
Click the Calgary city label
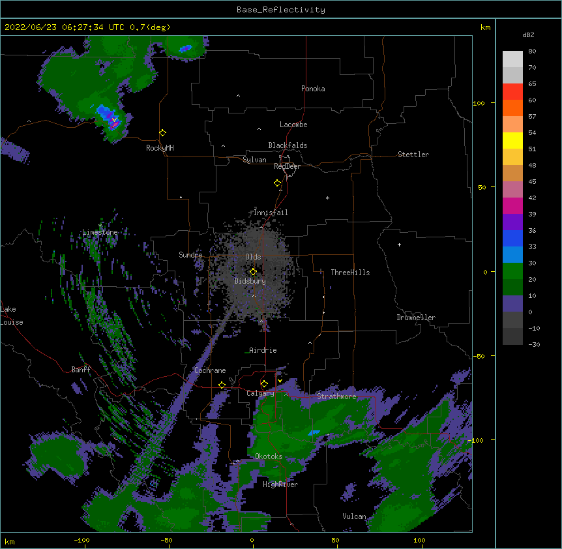coord(260,393)
